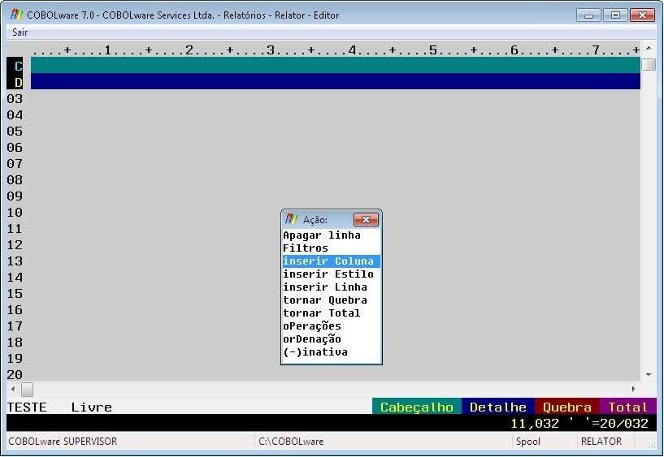Open the Sair menu
The width and height of the screenshot is (664, 457).
[20, 32]
